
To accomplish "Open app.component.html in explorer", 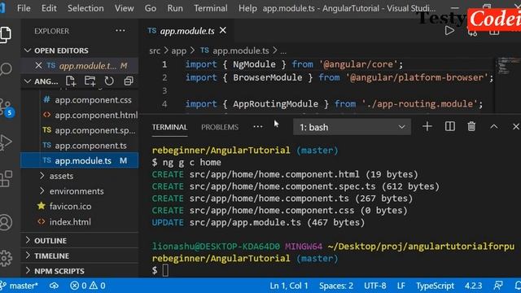I will [90, 115].
